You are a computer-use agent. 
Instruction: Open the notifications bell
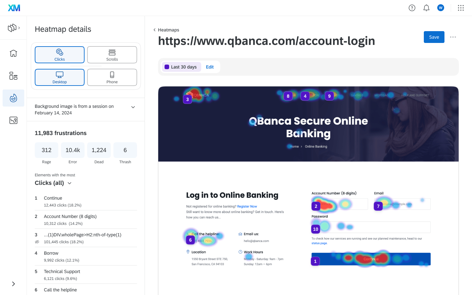click(426, 8)
